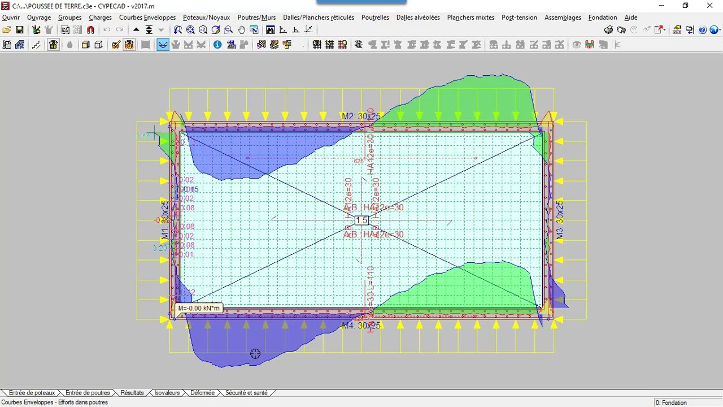Screen dimensions: 723x407
Task: Click the globe internet icon
Action: [715, 30]
